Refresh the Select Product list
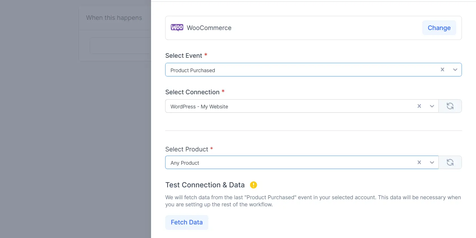 (450, 162)
